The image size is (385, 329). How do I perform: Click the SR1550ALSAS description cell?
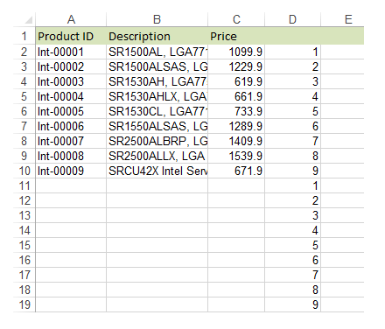coord(157,126)
